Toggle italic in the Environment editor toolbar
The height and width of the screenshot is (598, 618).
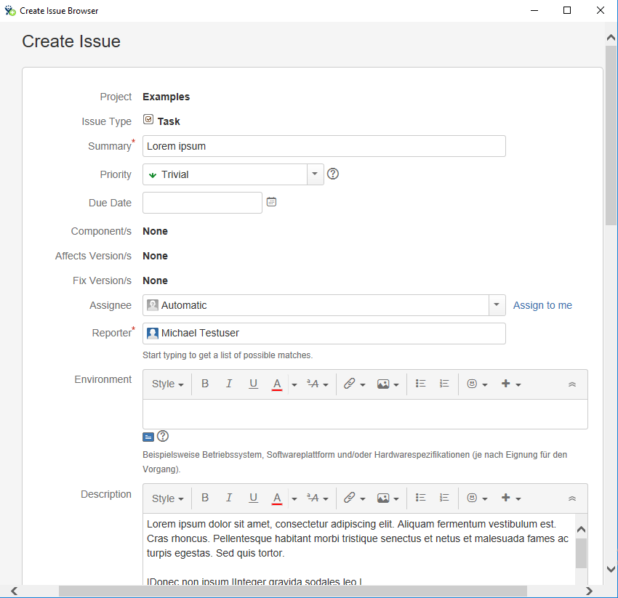[229, 384]
